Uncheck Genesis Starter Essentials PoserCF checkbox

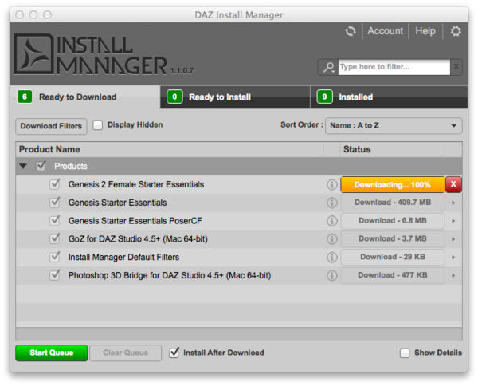click(54, 220)
